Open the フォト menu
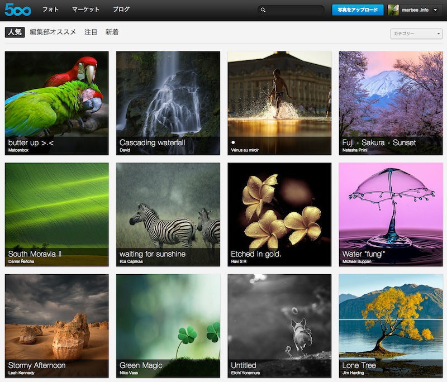Screen dimensions: 447x382 tap(51, 9)
